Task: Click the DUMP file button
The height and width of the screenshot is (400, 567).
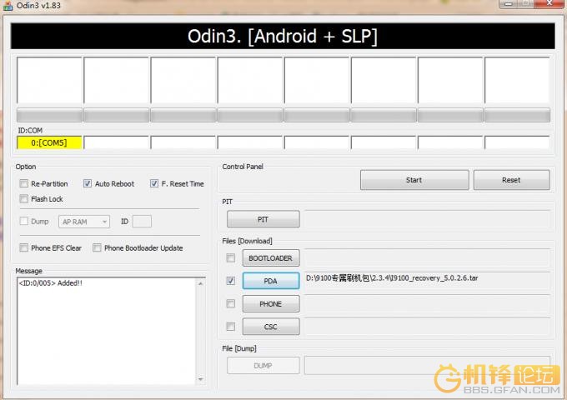Action: (263, 365)
